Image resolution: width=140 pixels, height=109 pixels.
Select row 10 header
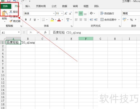click(x=3, y=75)
